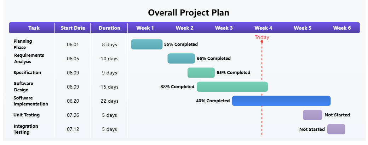
Task: Click the Overall Project Plan title
Action: click(189, 13)
